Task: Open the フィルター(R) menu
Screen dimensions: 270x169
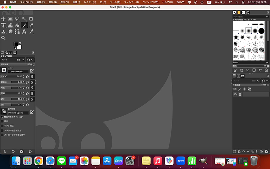Action: point(131,2)
